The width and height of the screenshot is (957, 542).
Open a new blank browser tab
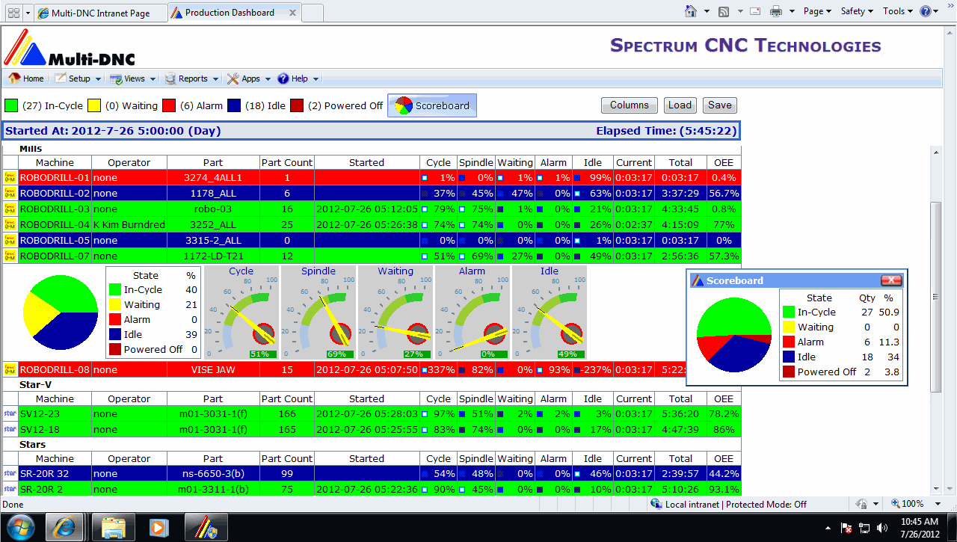click(313, 13)
